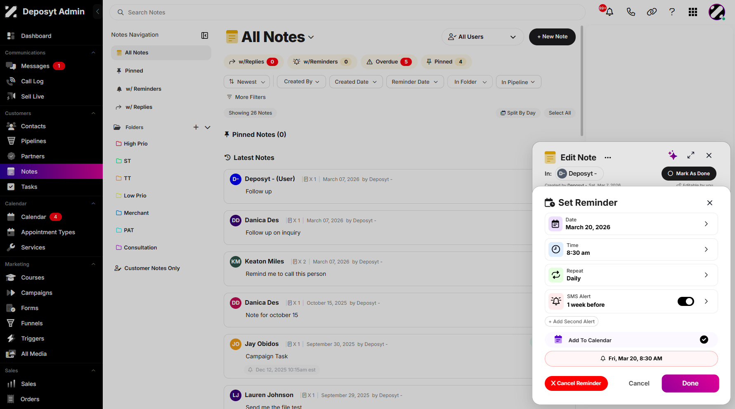
Task: Toggle Mark As Done
Action: [689, 174]
